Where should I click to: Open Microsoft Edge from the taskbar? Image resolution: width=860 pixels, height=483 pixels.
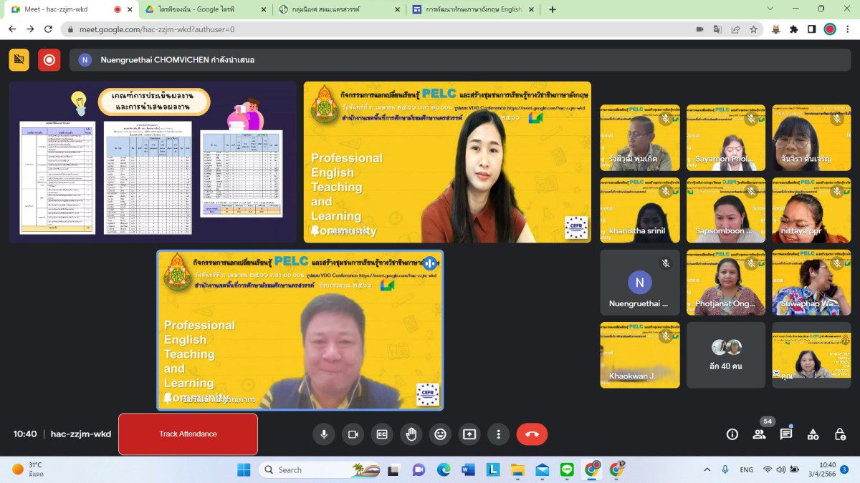(x=444, y=469)
